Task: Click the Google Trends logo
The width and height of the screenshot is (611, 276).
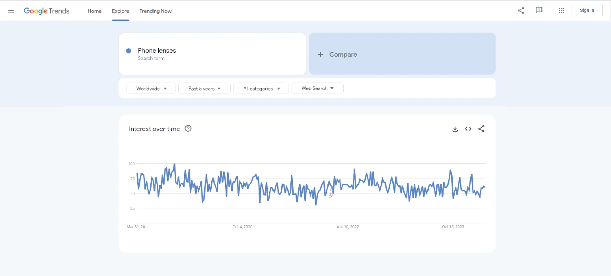Action: coord(47,11)
